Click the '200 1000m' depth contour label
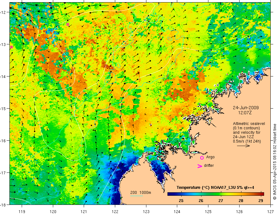Image resolution: width=277 pixels, height=214 pixels. (x=141, y=193)
